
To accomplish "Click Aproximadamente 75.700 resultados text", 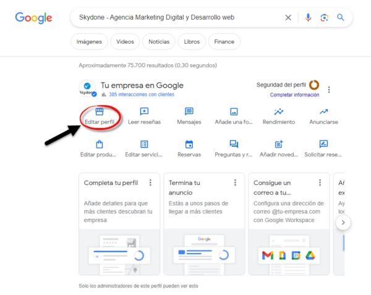I will tap(148, 66).
